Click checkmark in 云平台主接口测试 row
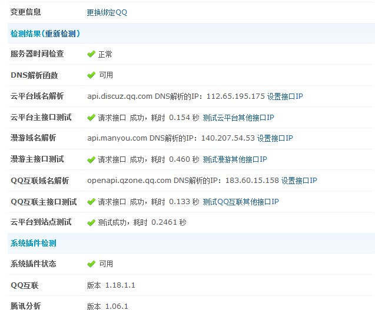375x310 pixels. [91, 118]
